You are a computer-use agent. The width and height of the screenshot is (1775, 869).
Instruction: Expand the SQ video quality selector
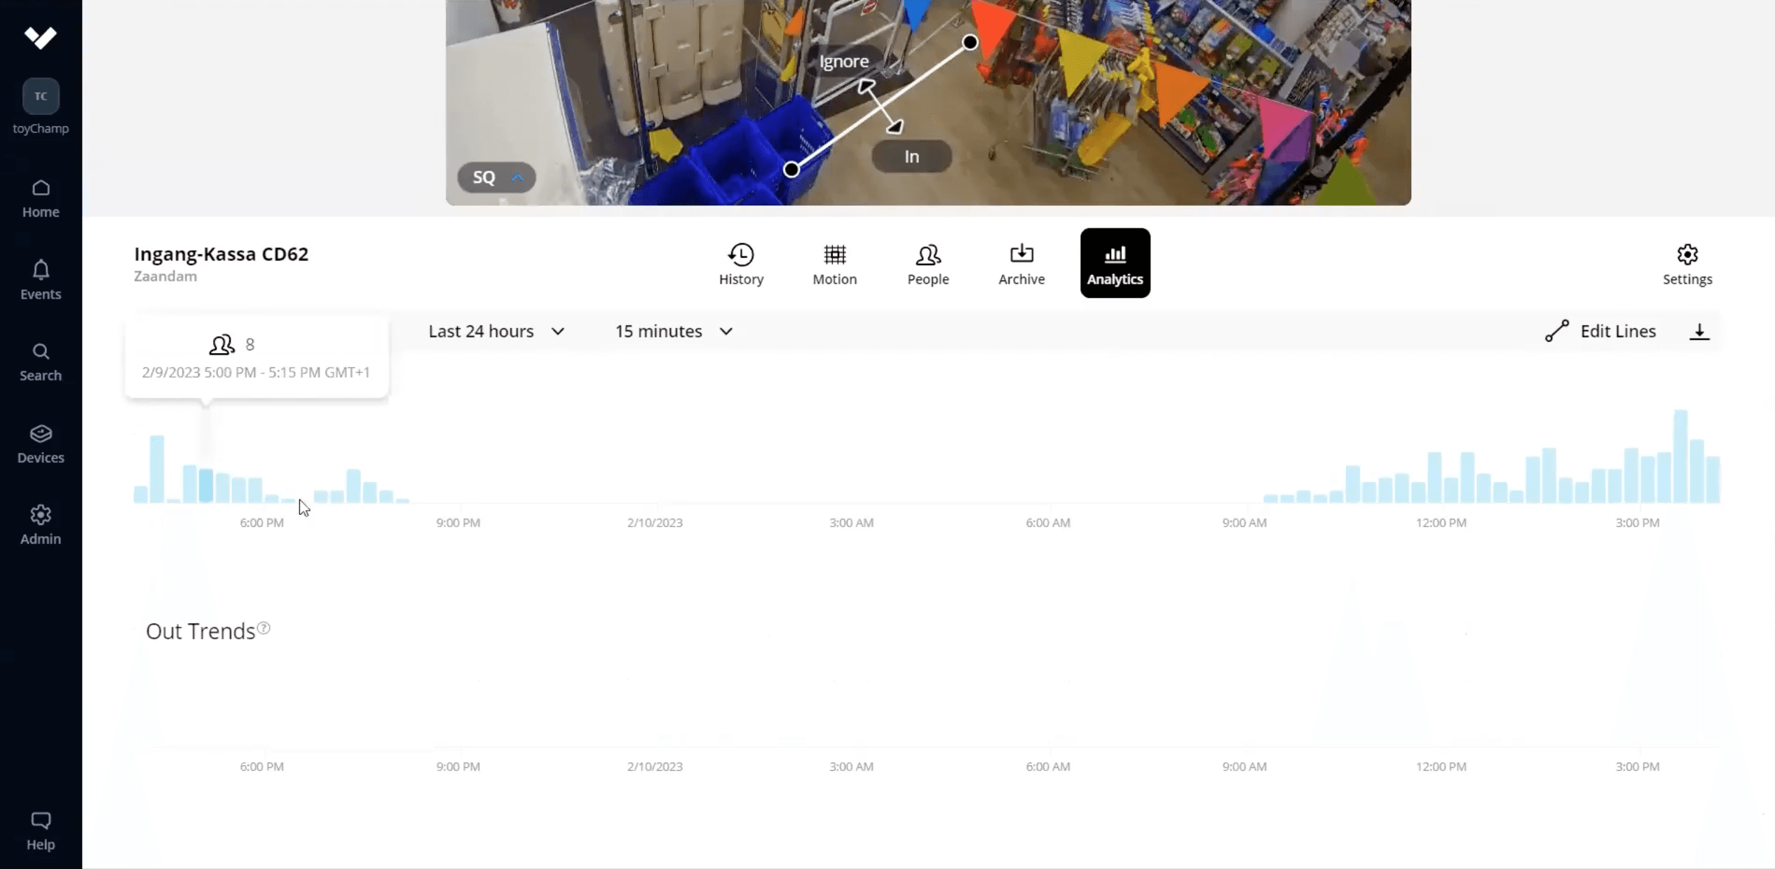pyautogui.click(x=496, y=177)
